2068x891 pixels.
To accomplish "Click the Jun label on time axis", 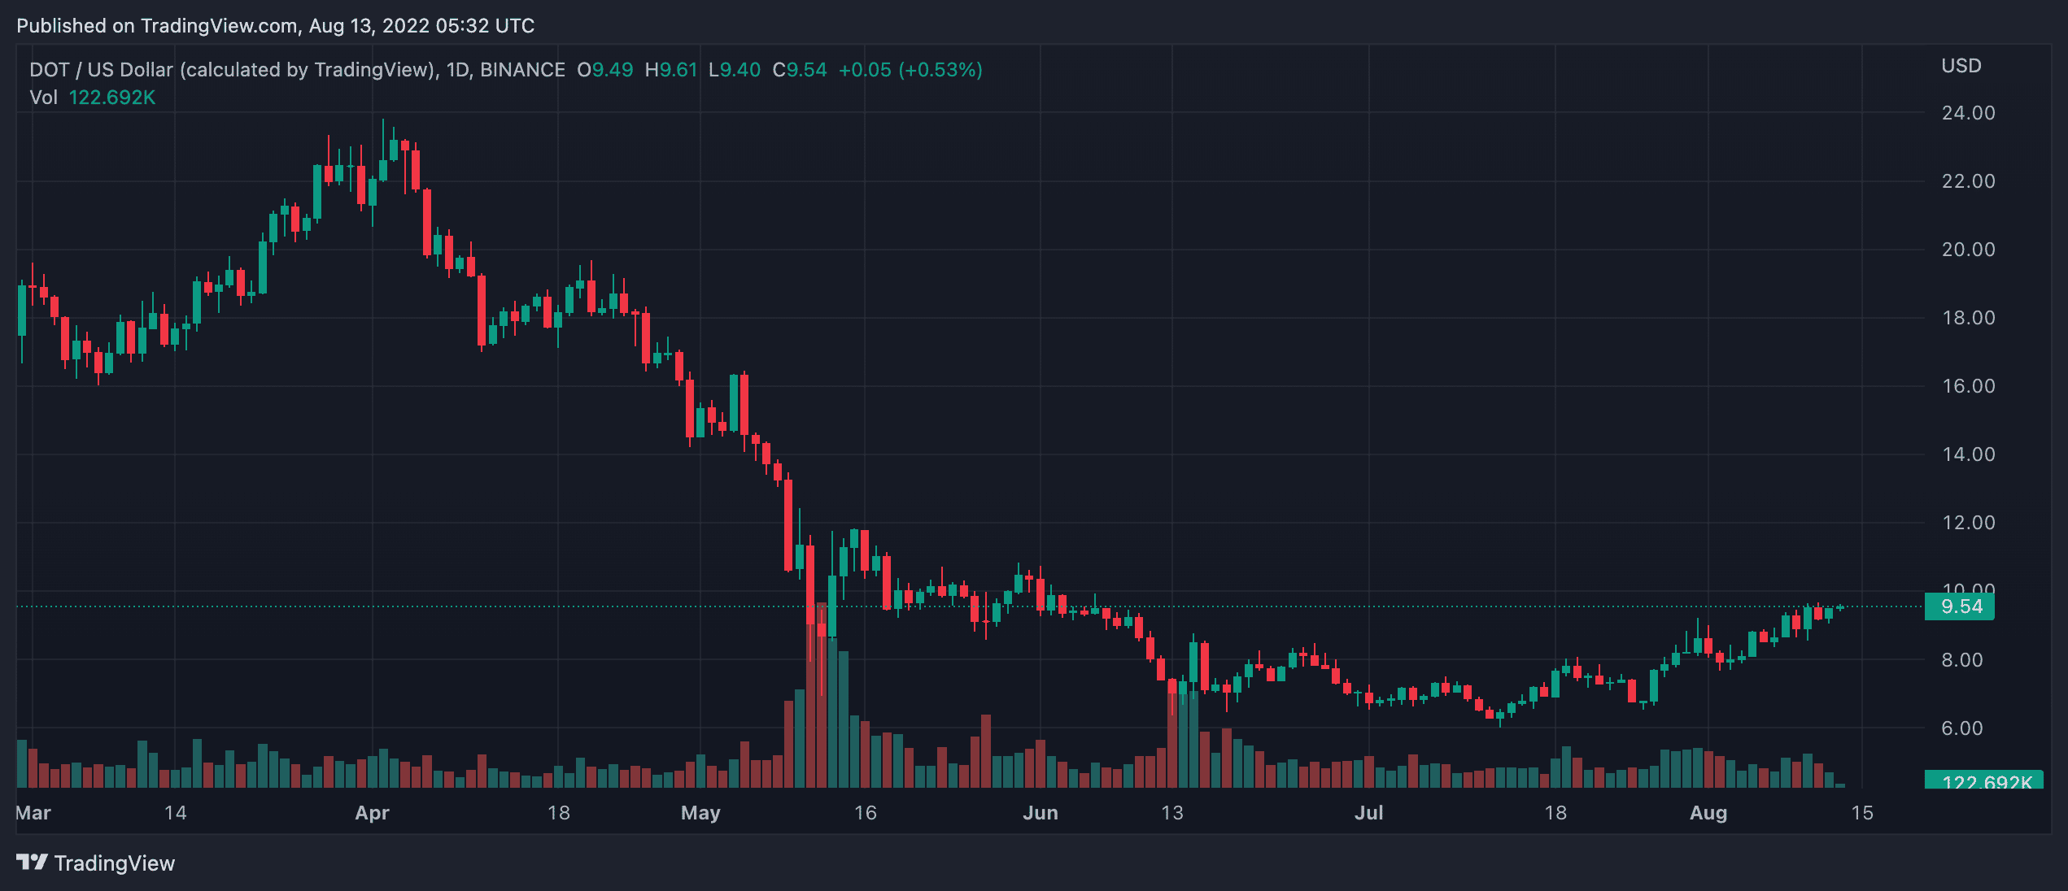I will pos(1040,813).
